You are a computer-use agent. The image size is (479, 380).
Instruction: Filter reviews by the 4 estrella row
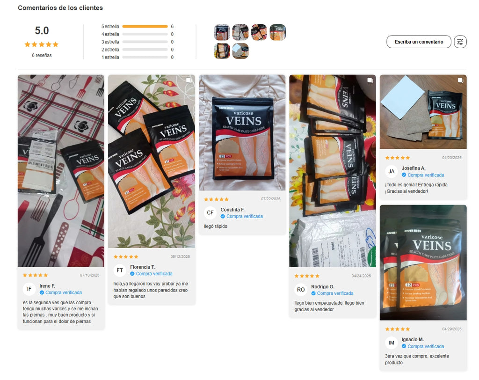[138, 34]
